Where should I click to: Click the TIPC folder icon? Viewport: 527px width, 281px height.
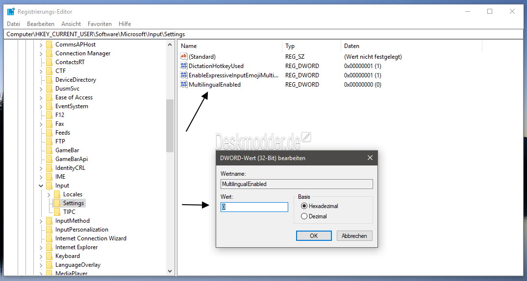click(x=57, y=212)
